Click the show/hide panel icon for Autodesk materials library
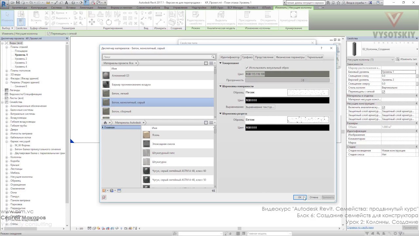The height and width of the screenshot is (236, 419). [x=206, y=123]
